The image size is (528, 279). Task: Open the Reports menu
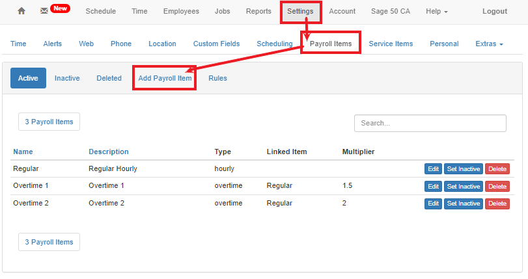pos(258,11)
